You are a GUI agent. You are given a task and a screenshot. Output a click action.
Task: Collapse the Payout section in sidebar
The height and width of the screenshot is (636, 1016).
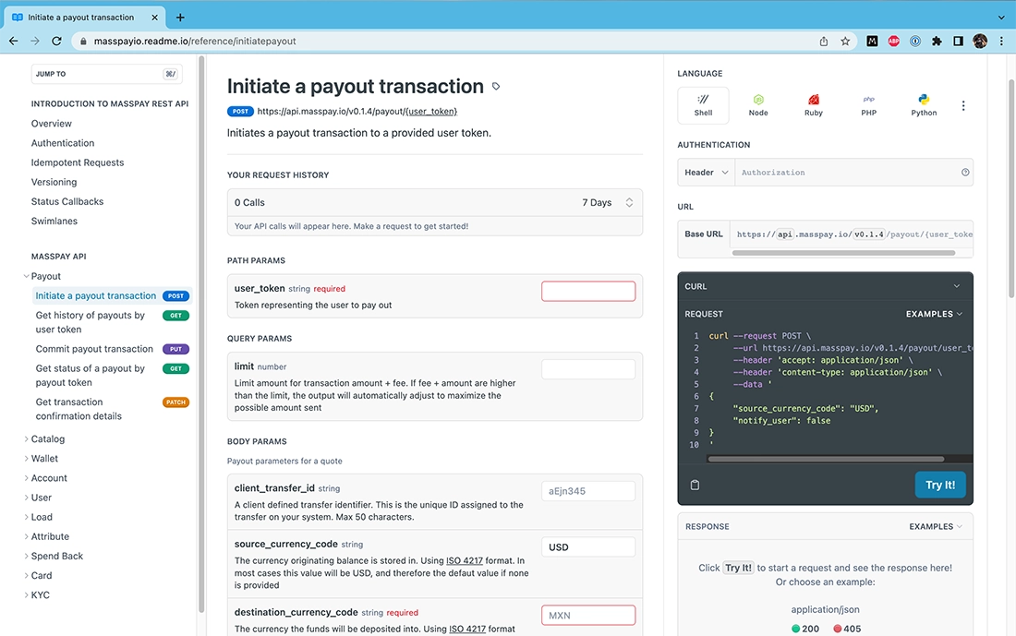27,276
